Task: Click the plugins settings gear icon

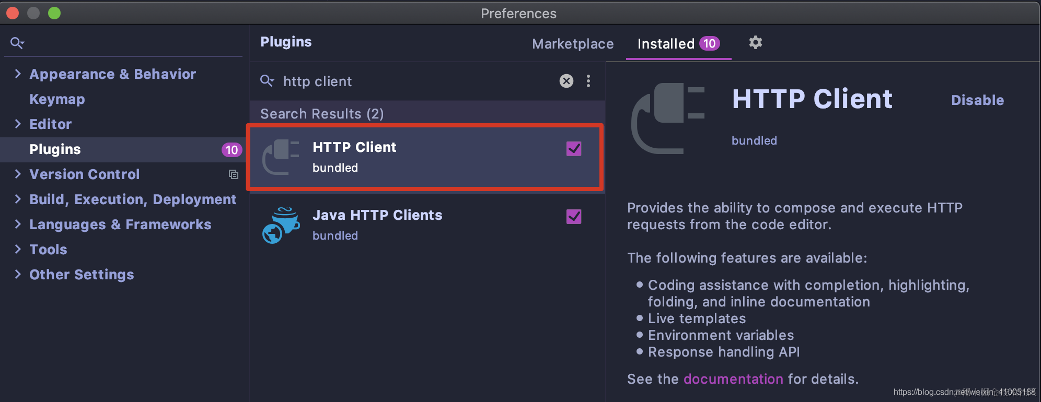Action: (755, 42)
